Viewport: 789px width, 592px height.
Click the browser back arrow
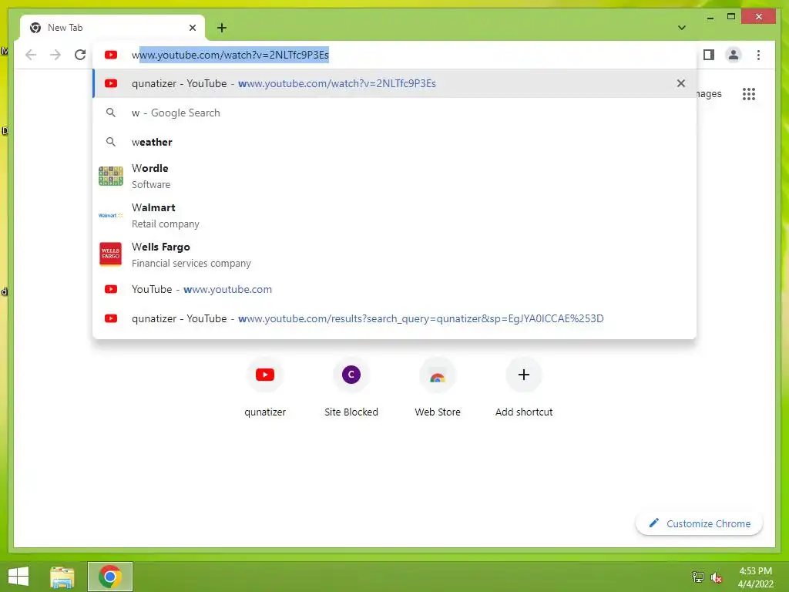click(31, 55)
